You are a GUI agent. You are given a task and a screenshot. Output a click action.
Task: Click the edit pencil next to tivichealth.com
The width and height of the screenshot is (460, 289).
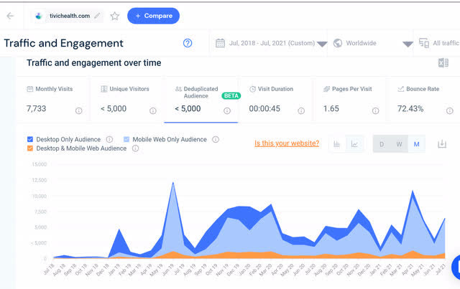click(x=97, y=16)
